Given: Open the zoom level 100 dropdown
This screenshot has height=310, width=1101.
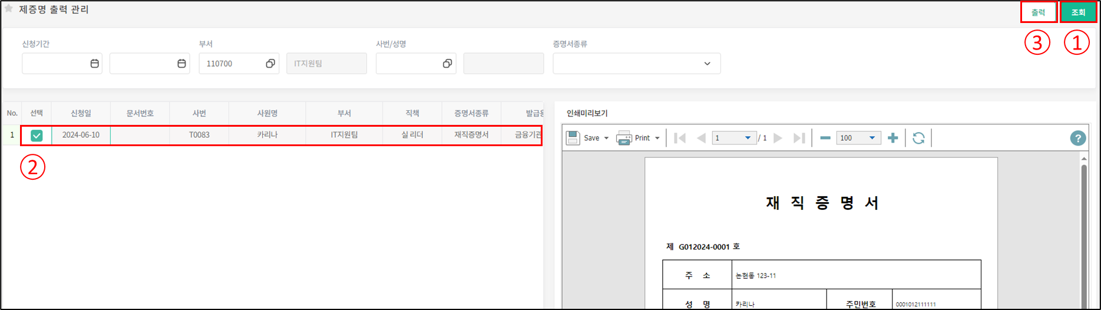Looking at the screenshot, I should tap(872, 138).
